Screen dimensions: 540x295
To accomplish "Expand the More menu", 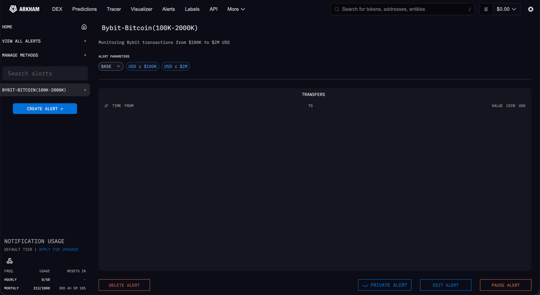I will (236, 9).
